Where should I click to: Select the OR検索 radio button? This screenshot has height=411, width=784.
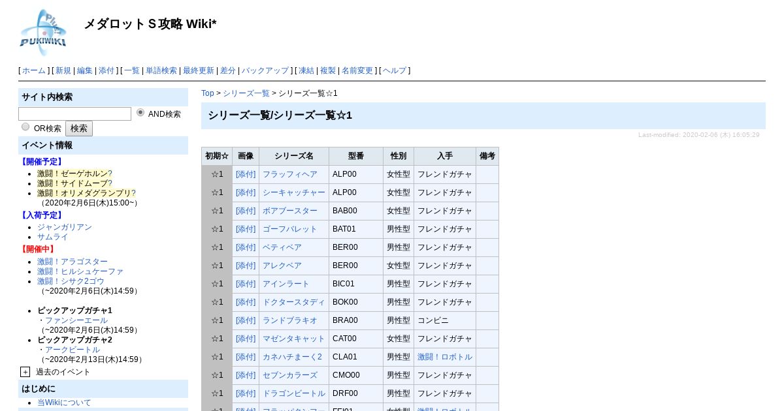pos(25,127)
